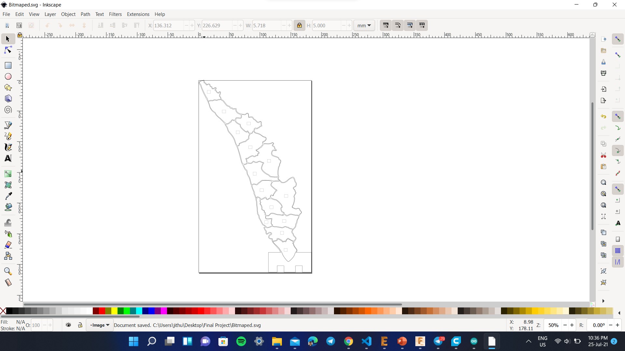The image size is (625, 351).
Task: Decrease the rotation with minus button
Action: (611, 325)
